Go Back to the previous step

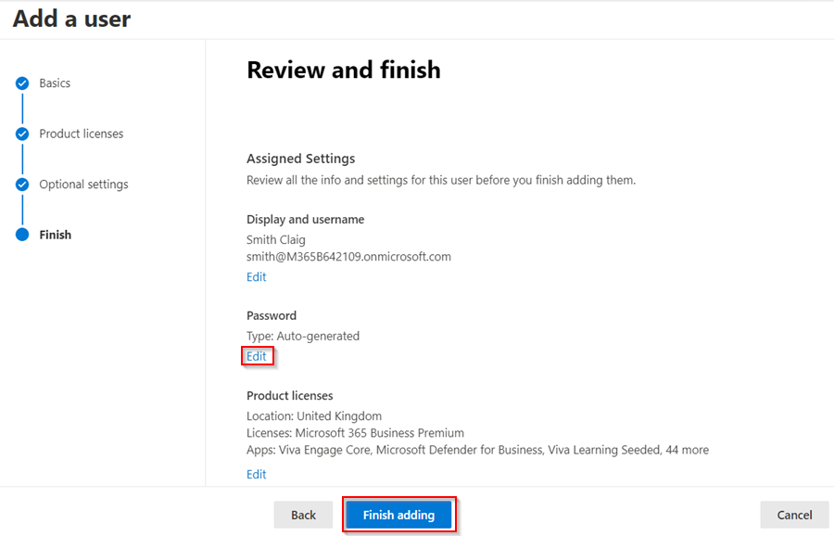tap(303, 515)
